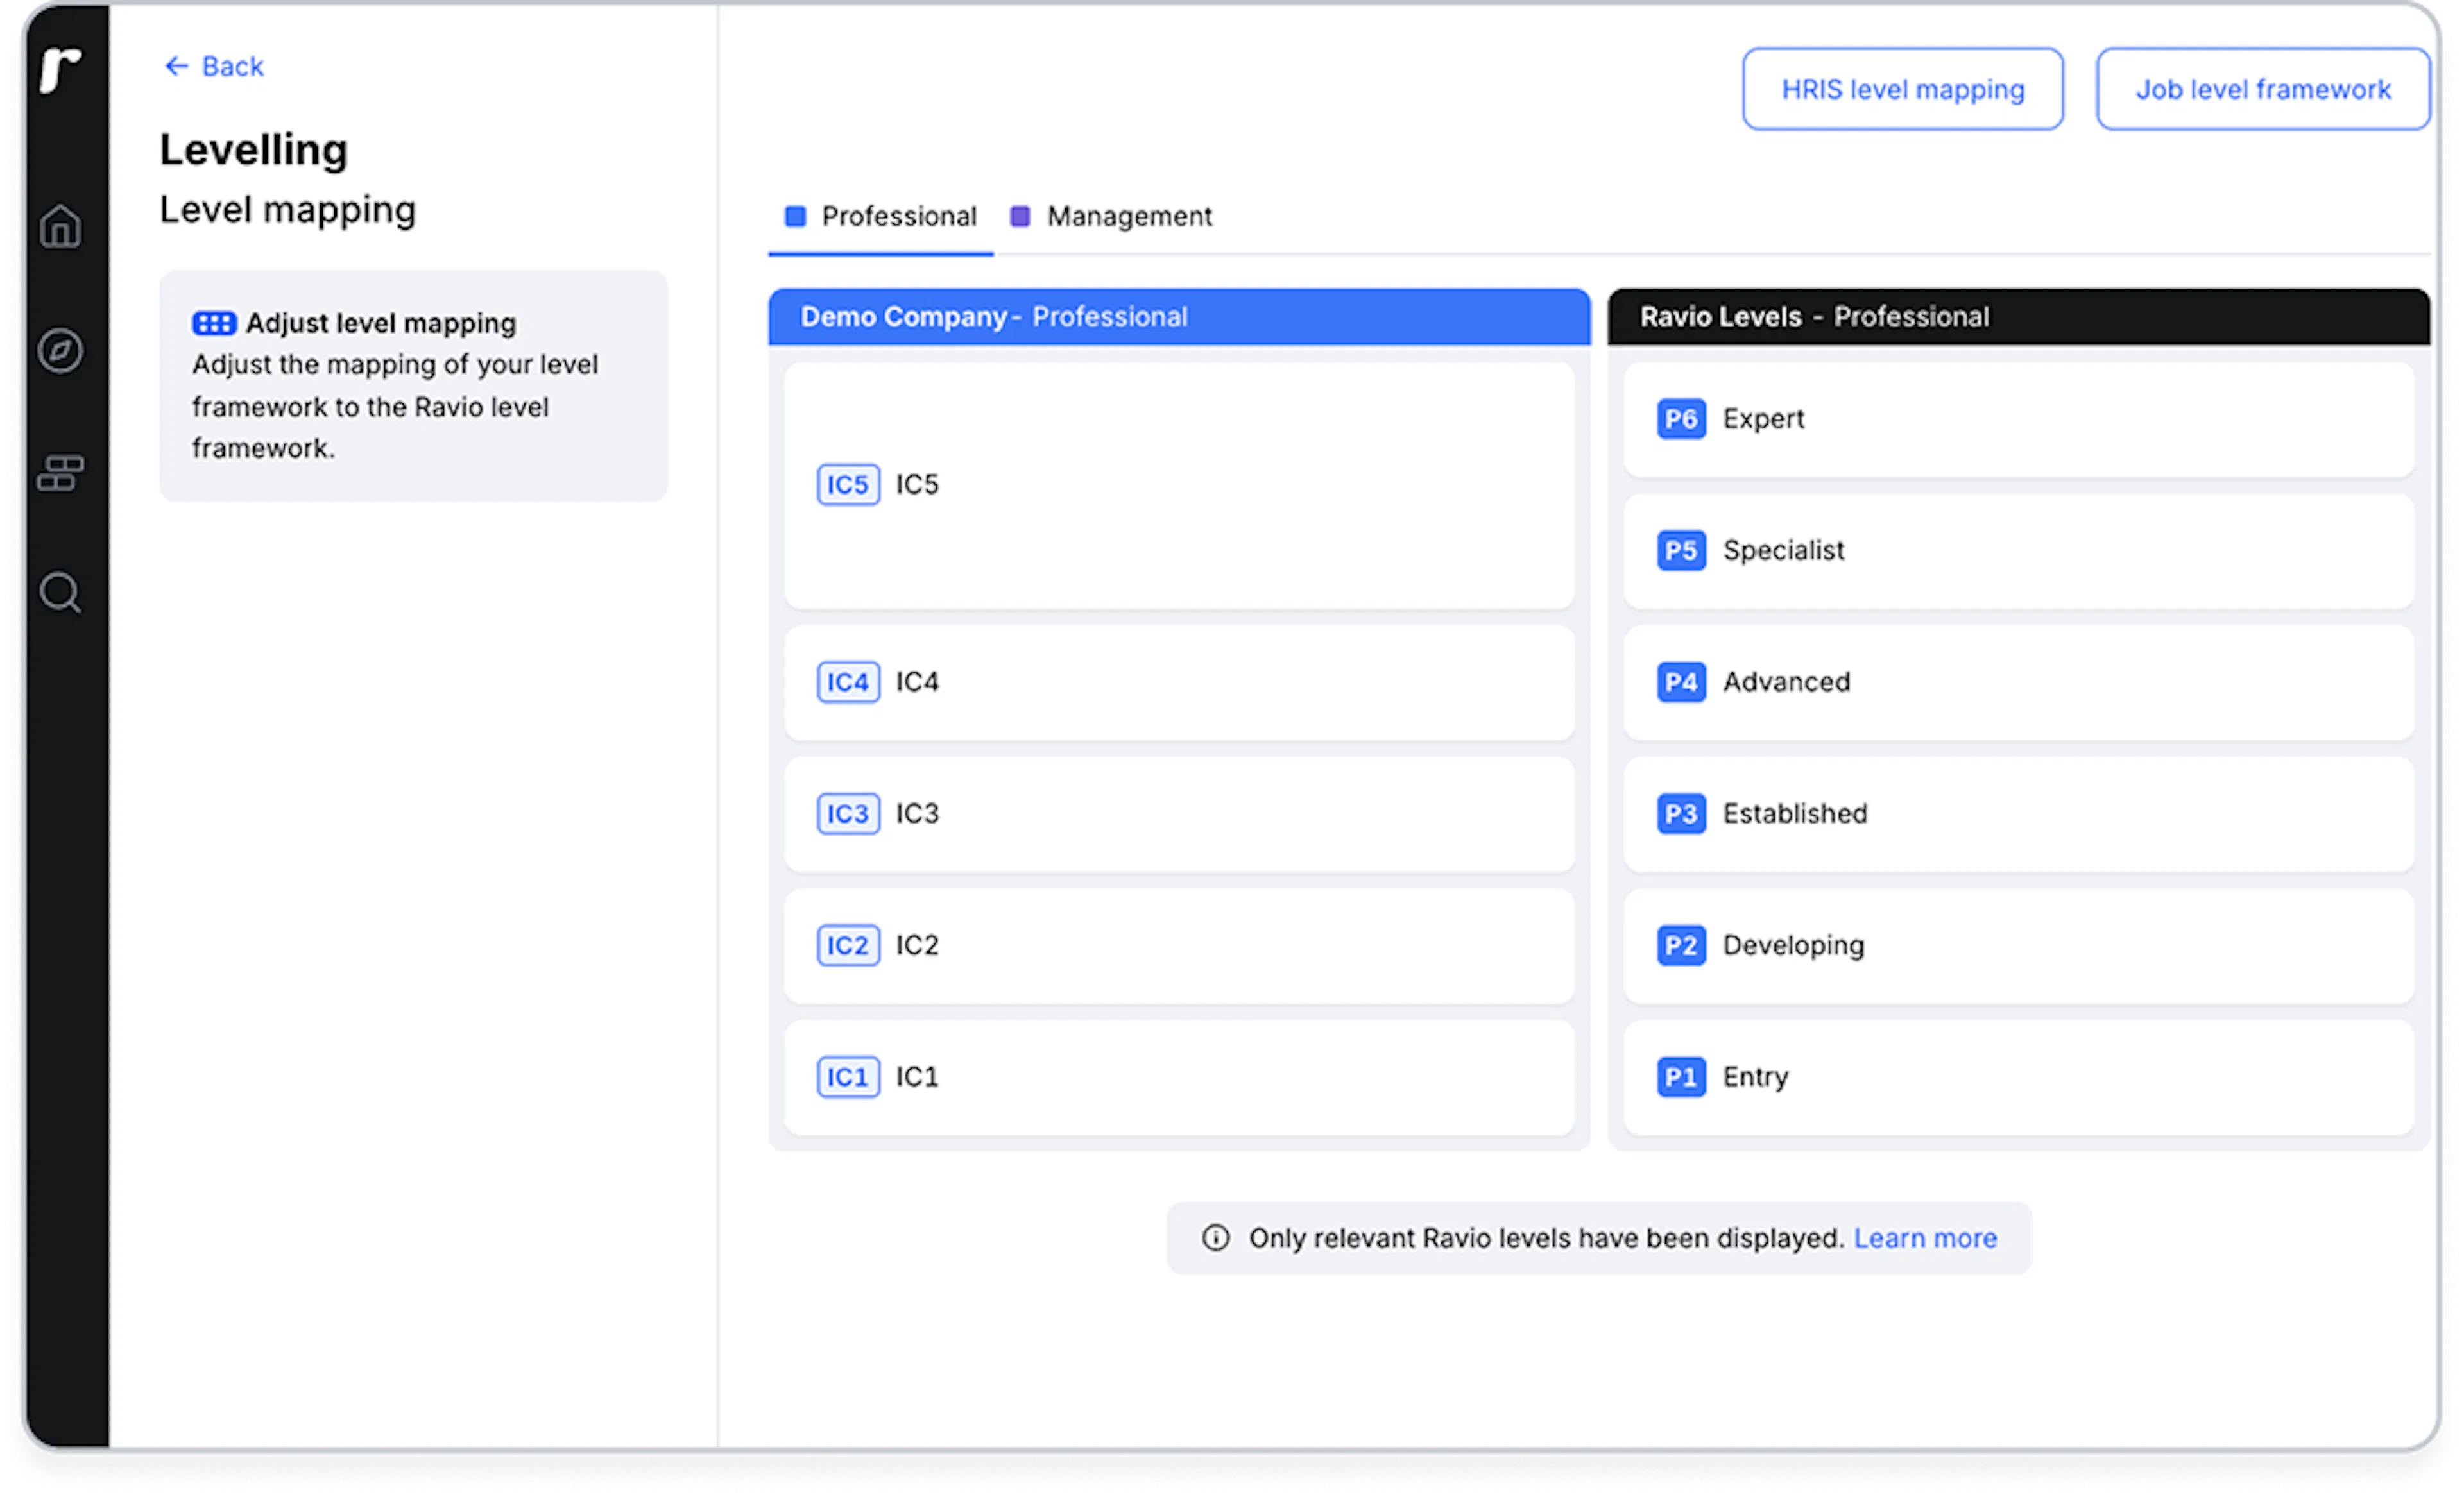
Task: Select the 'Specialist' level text
Action: pyautogui.click(x=1783, y=551)
